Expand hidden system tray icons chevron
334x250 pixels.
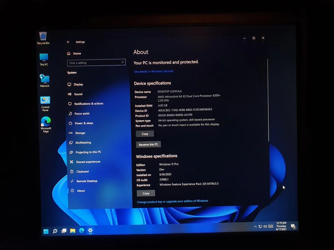[255, 227]
